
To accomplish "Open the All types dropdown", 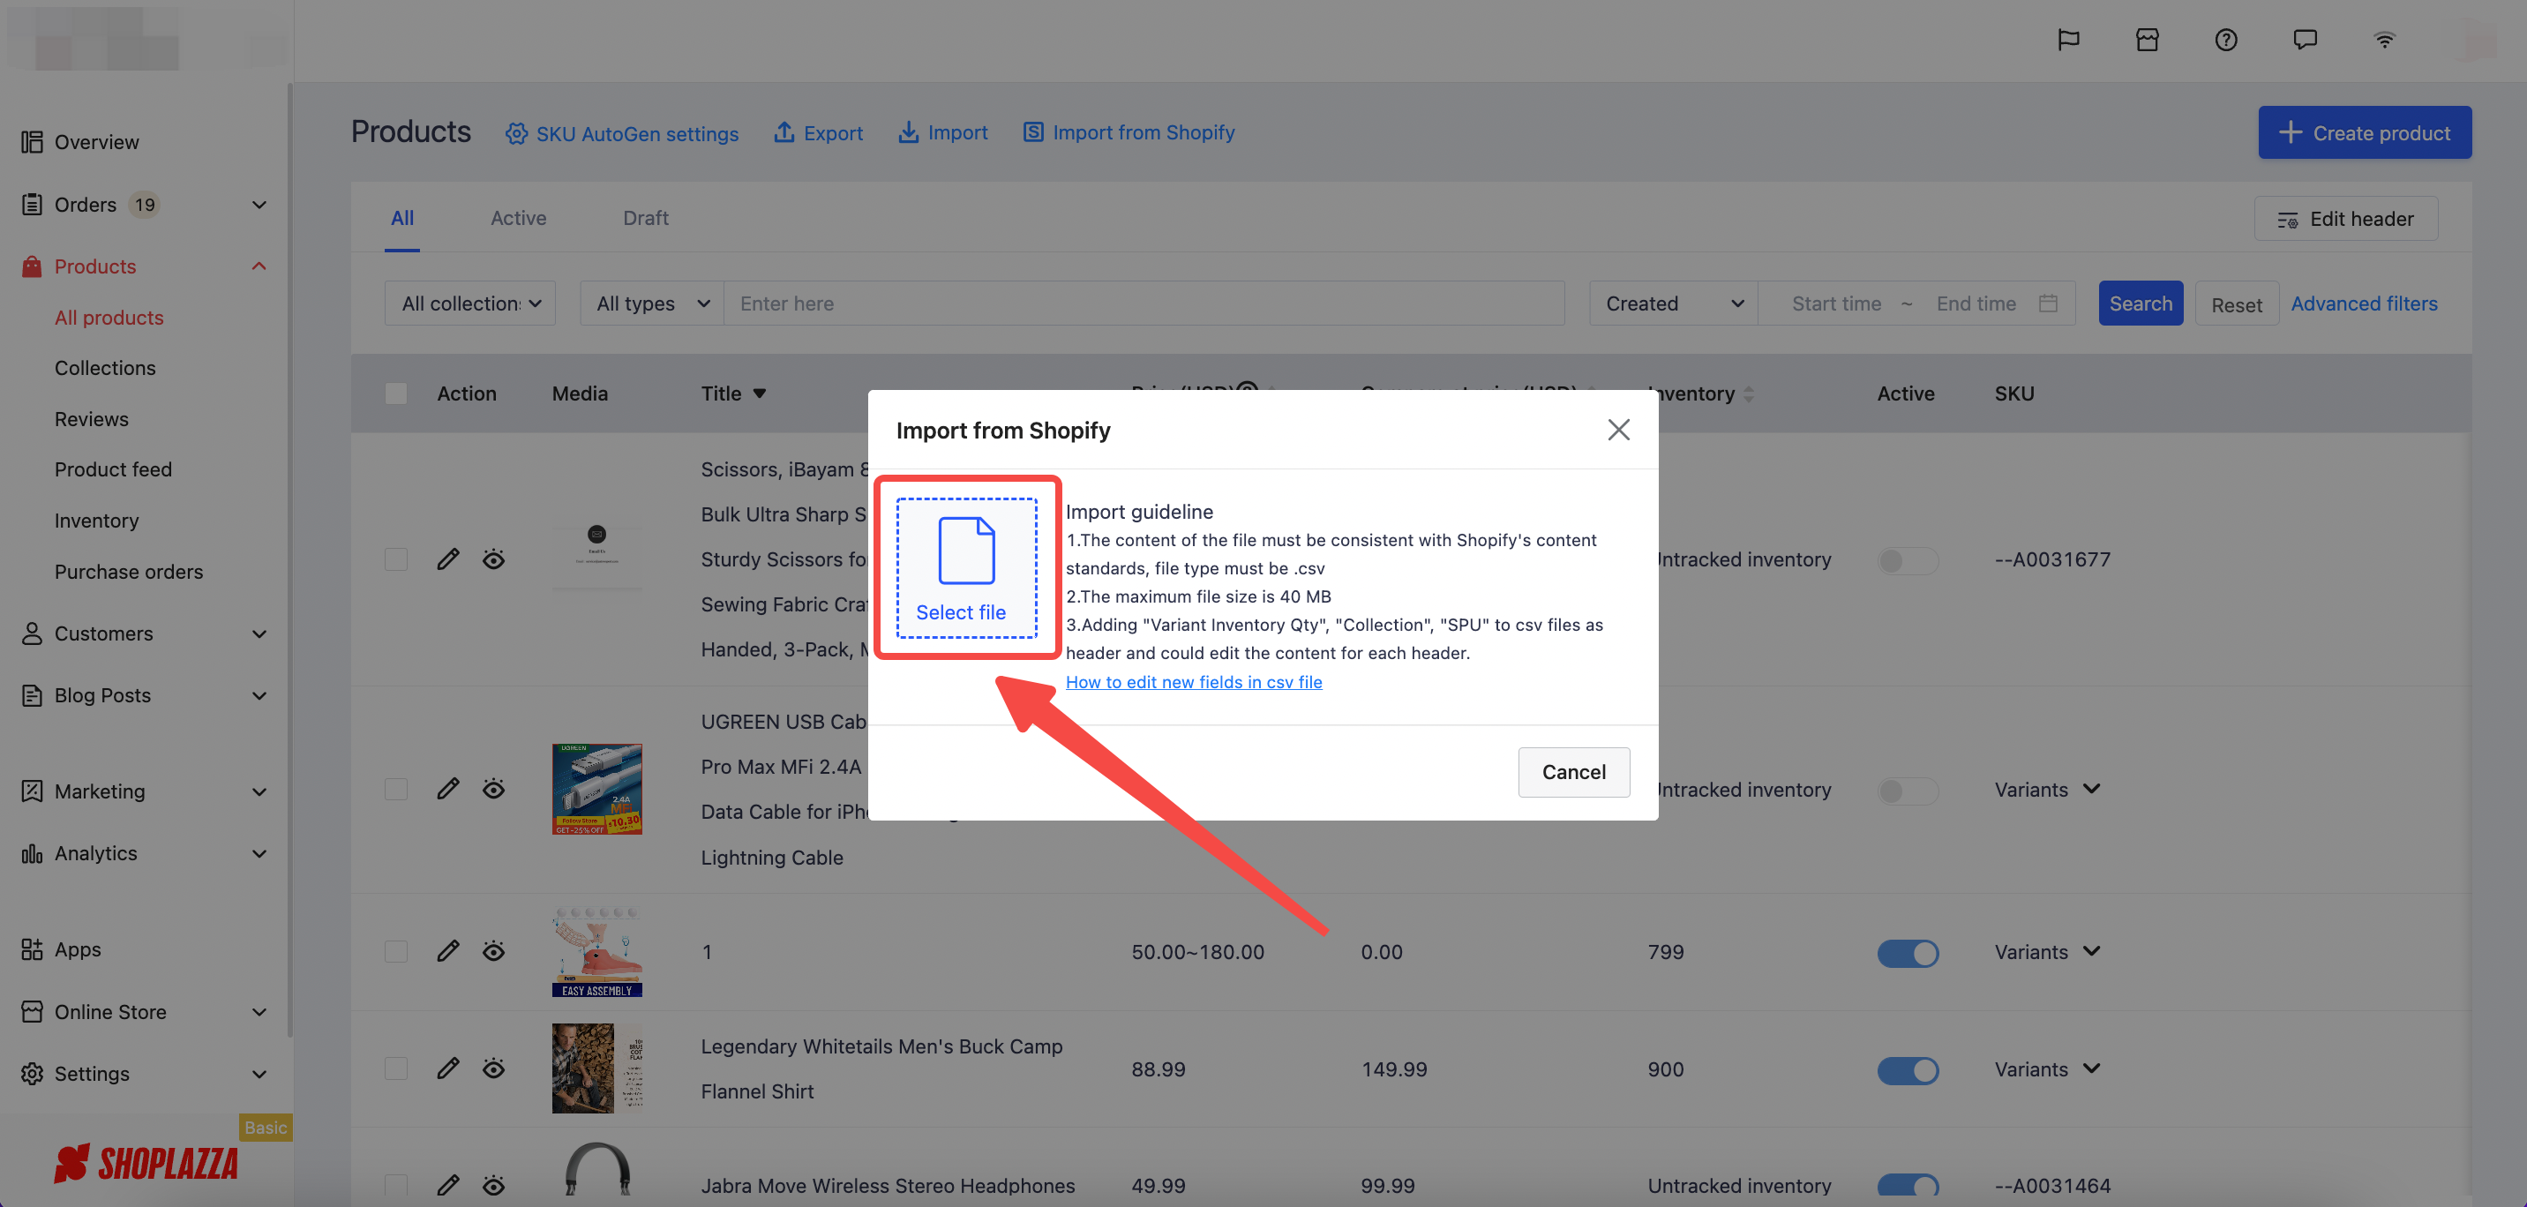I will click(x=651, y=304).
